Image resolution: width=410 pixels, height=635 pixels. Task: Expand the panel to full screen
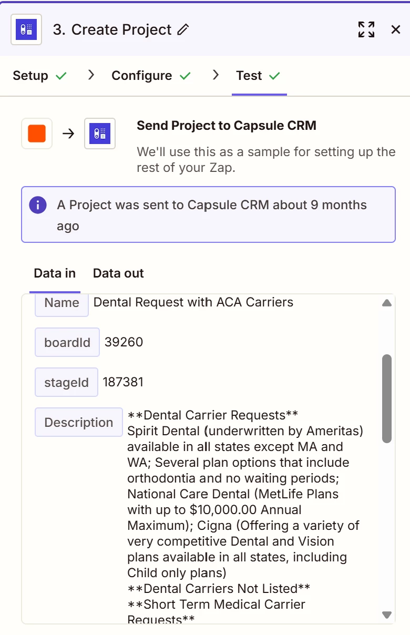[x=366, y=29]
